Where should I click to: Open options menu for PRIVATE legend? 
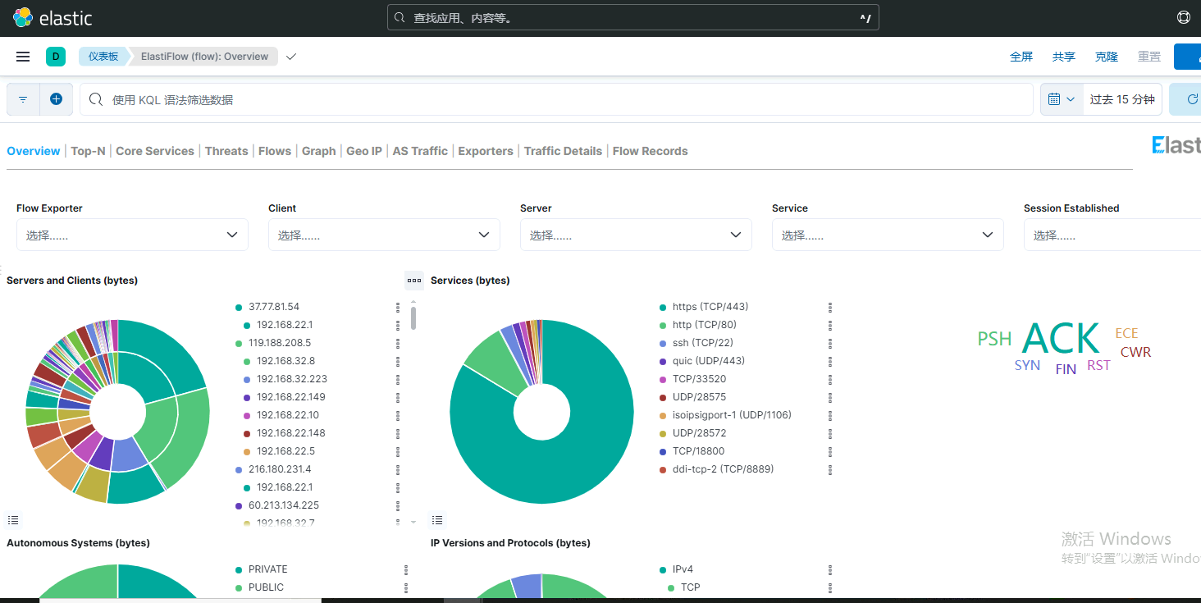(x=406, y=570)
